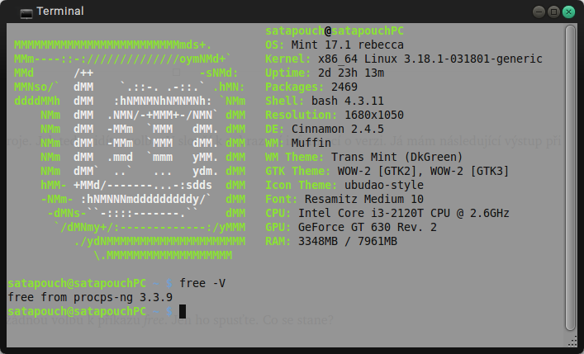
Task: Click the Resolution value 1680x1050
Action: 374,115
